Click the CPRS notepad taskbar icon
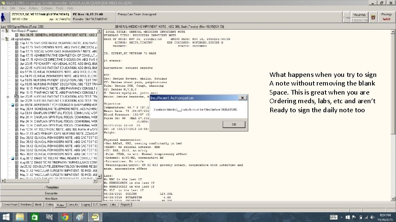The height and width of the screenshot is (222, 396). tap(95, 217)
